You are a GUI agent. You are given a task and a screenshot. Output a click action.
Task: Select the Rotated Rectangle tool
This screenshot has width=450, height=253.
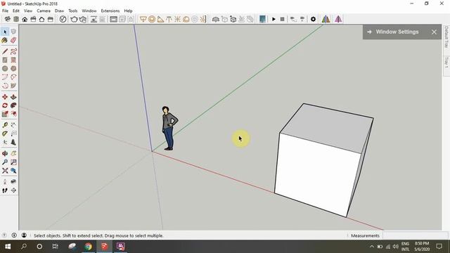[13, 60]
